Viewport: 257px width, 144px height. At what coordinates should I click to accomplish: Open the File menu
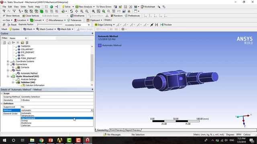(x=4, y=7)
